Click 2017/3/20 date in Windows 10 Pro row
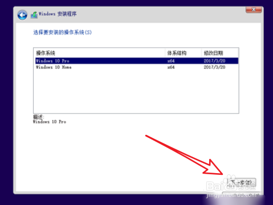The height and width of the screenshot is (205, 273). (214, 61)
